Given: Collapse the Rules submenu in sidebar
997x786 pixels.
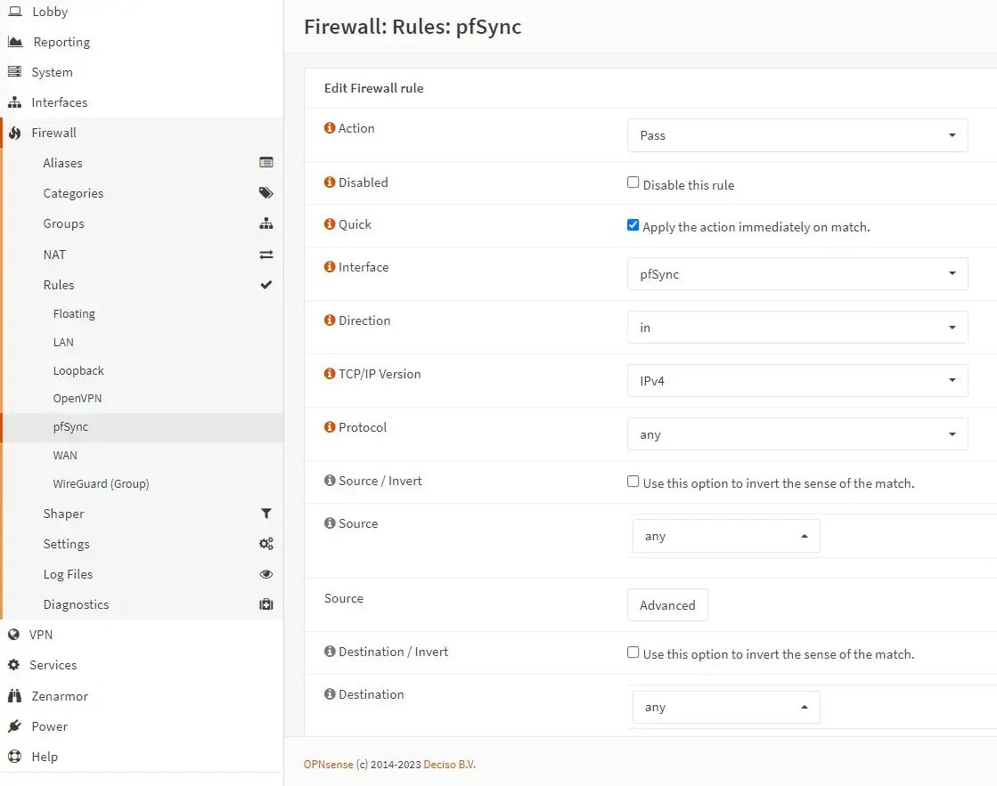Looking at the screenshot, I should coord(143,285).
